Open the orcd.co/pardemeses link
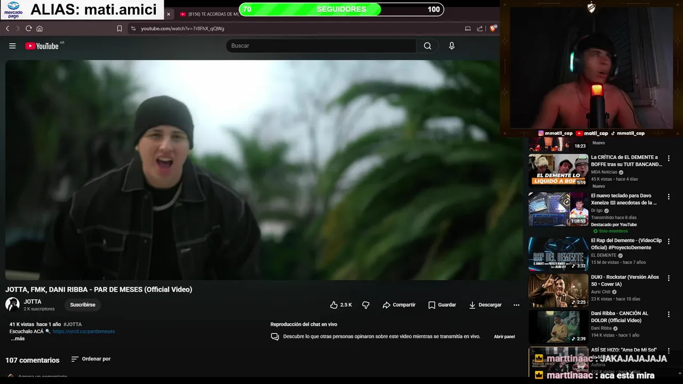 tap(84, 331)
